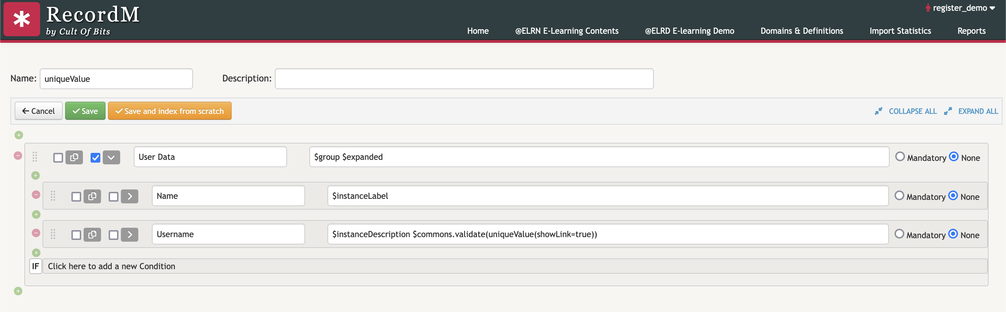This screenshot has width=1006, height=312.
Task: Edit the $instanceLabel description field
Action: pyautogui.click(x=608, y=196)
